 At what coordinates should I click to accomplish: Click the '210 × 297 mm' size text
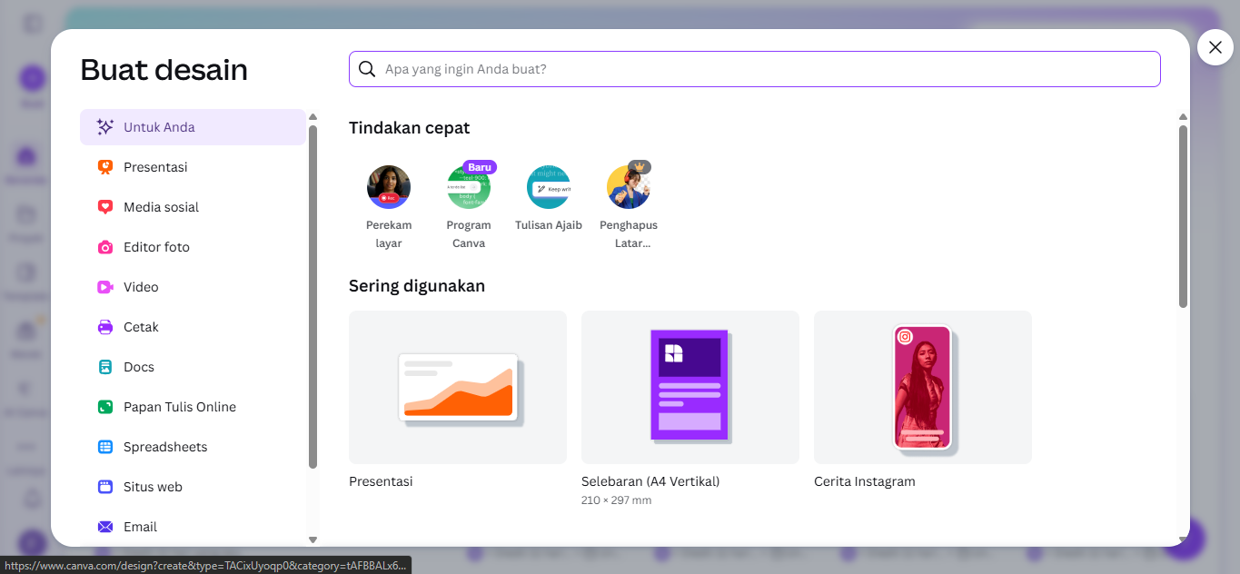click(x=616, y=500)
